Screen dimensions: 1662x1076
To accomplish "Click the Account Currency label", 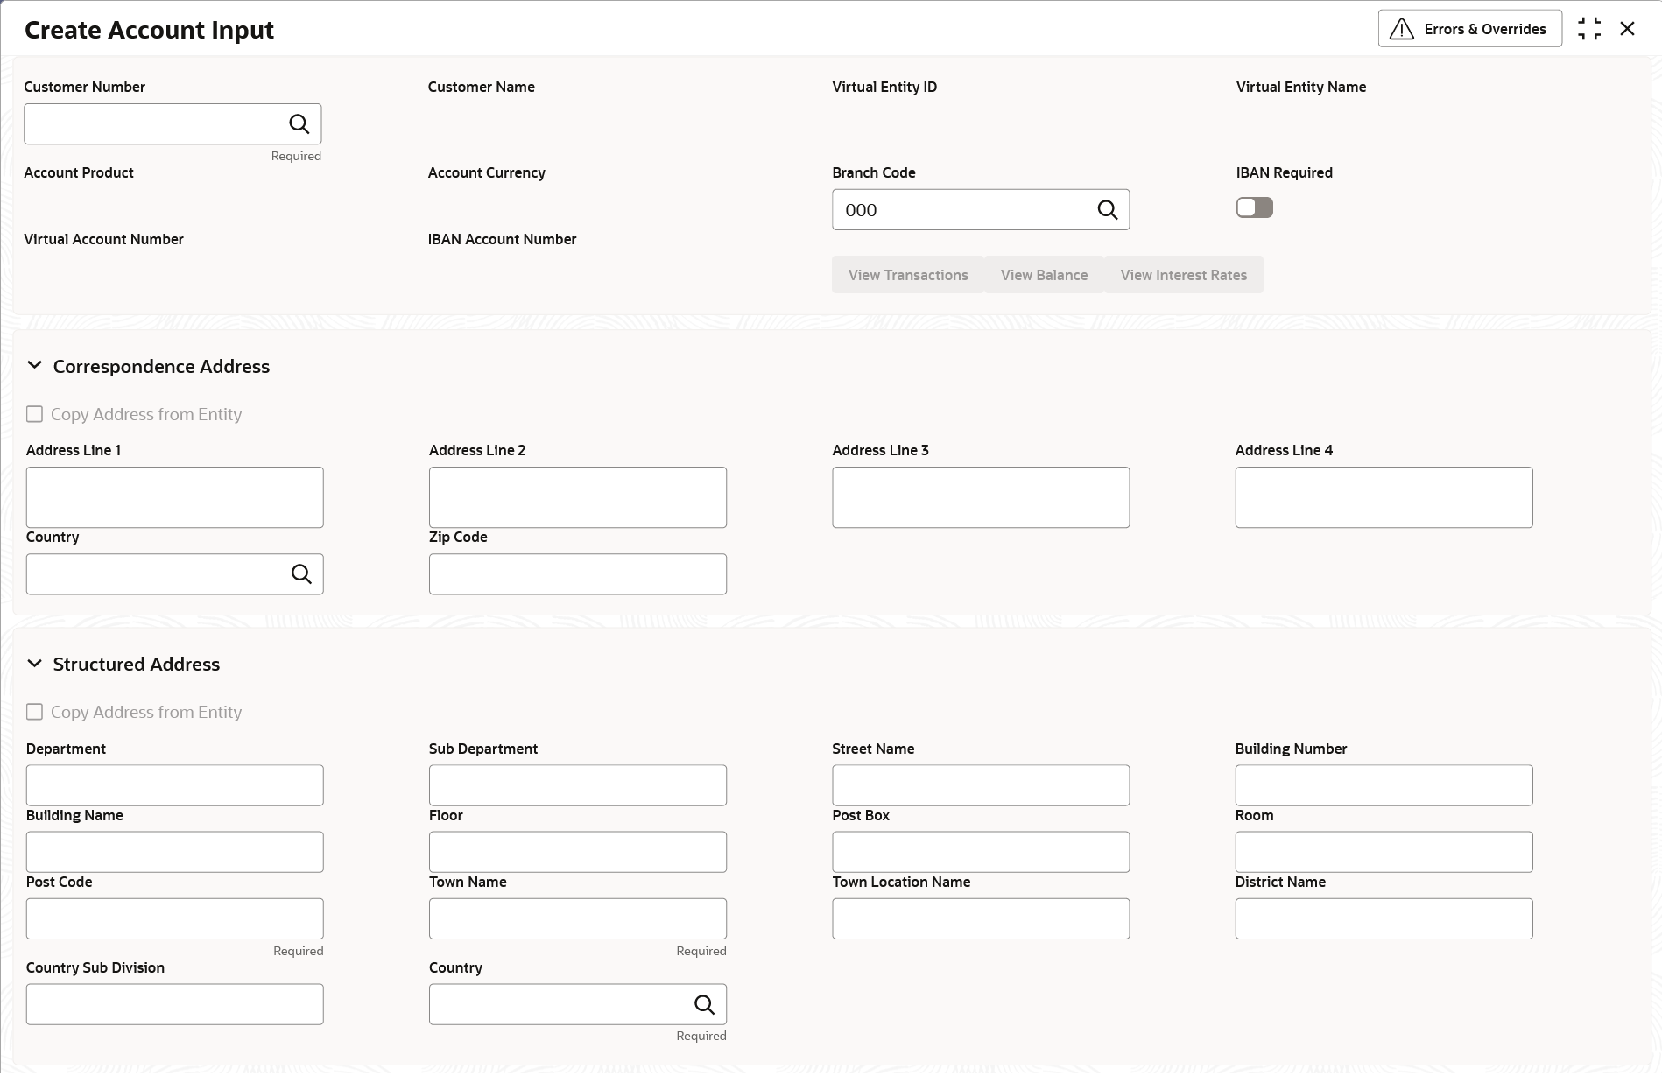I will click(487, 172).
